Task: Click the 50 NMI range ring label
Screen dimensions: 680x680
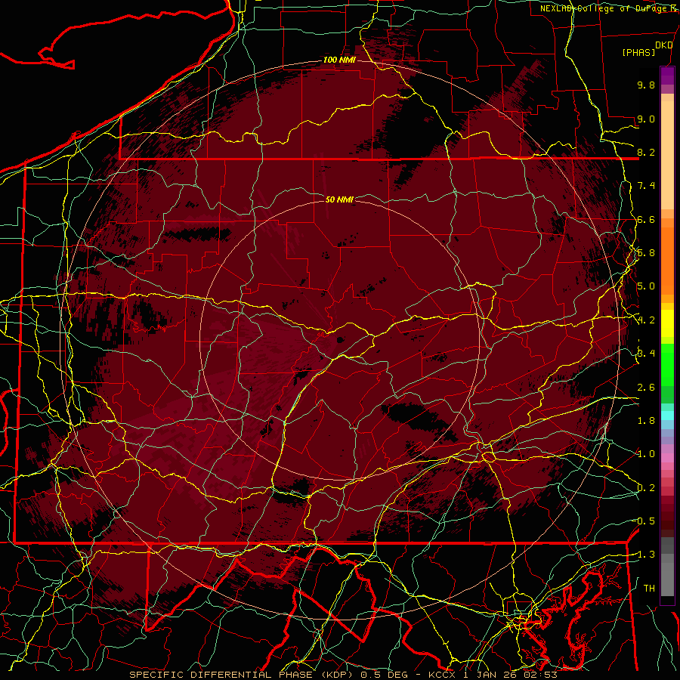Action: (339, 199)
